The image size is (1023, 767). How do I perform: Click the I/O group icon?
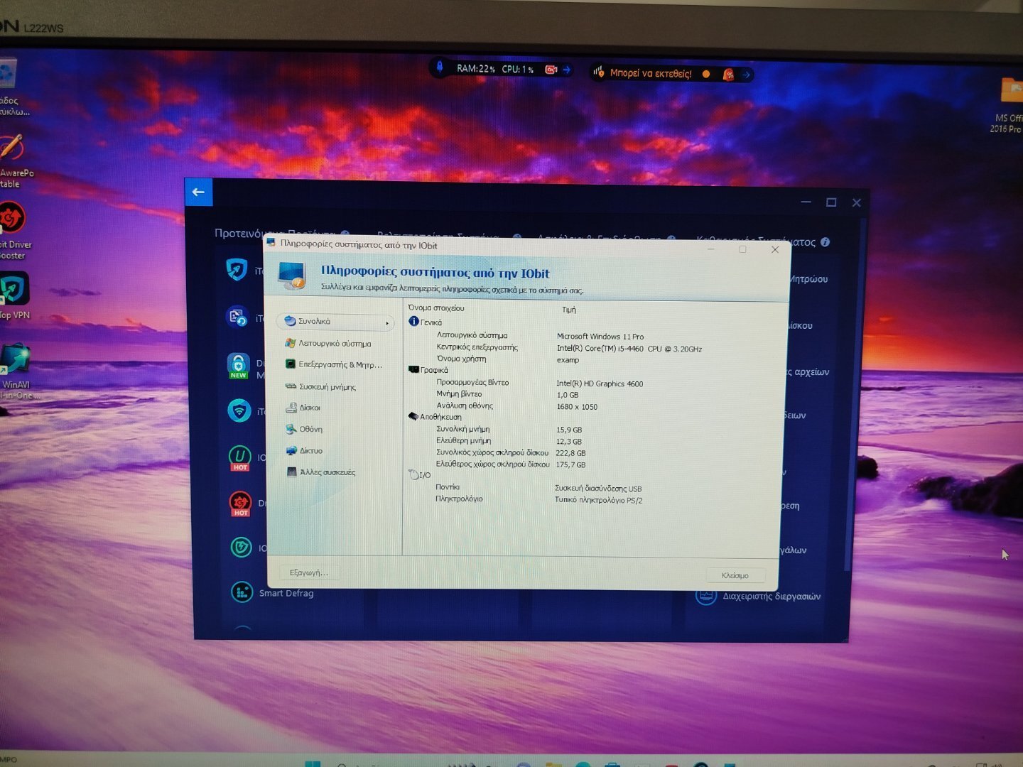[x=413, y=474]
